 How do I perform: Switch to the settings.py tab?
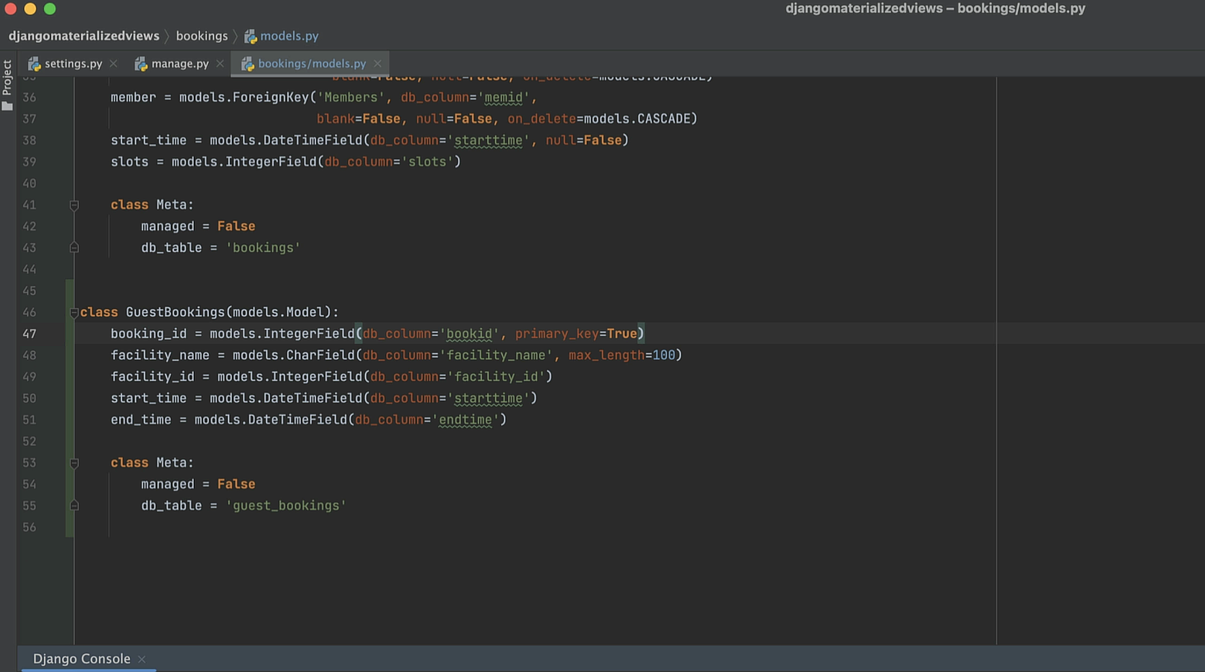click(73, 63)
